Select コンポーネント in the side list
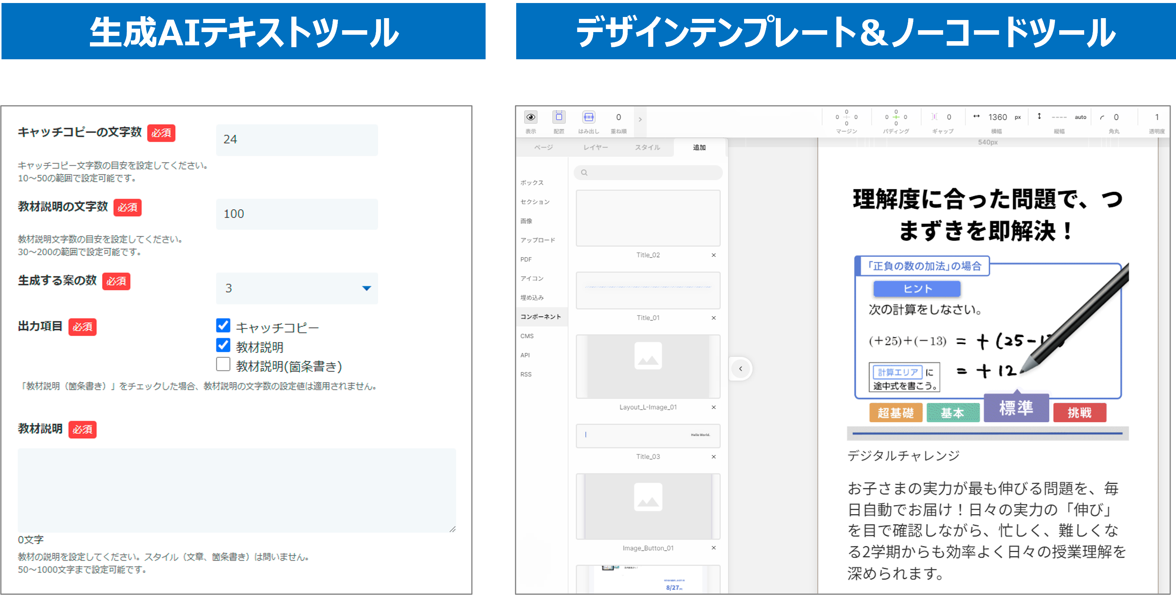Viewport: 1176px width, 595px height. coord(540,316)
